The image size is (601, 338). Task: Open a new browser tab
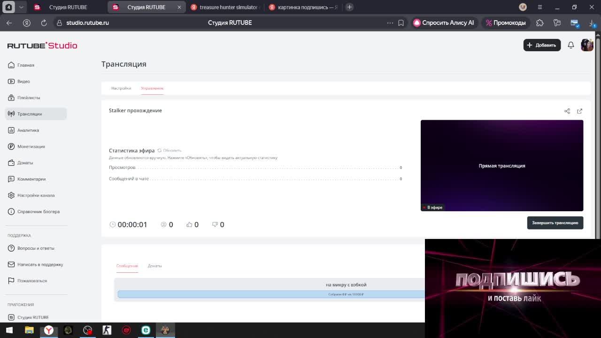349,7
